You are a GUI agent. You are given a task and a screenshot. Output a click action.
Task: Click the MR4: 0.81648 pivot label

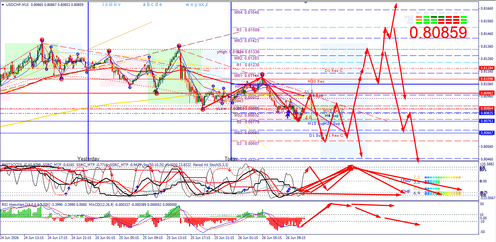click(247, 12)
